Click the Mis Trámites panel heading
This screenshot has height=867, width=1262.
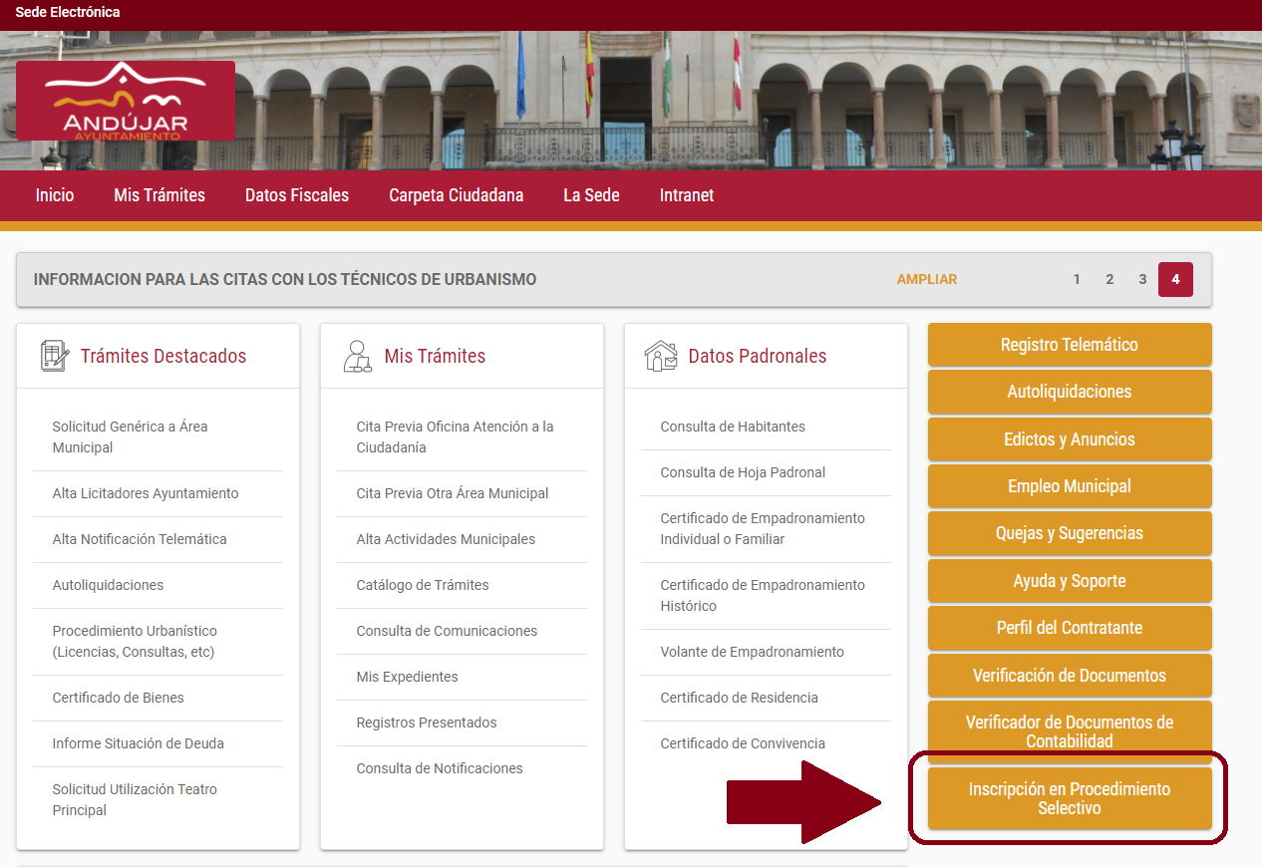point(435,356)
